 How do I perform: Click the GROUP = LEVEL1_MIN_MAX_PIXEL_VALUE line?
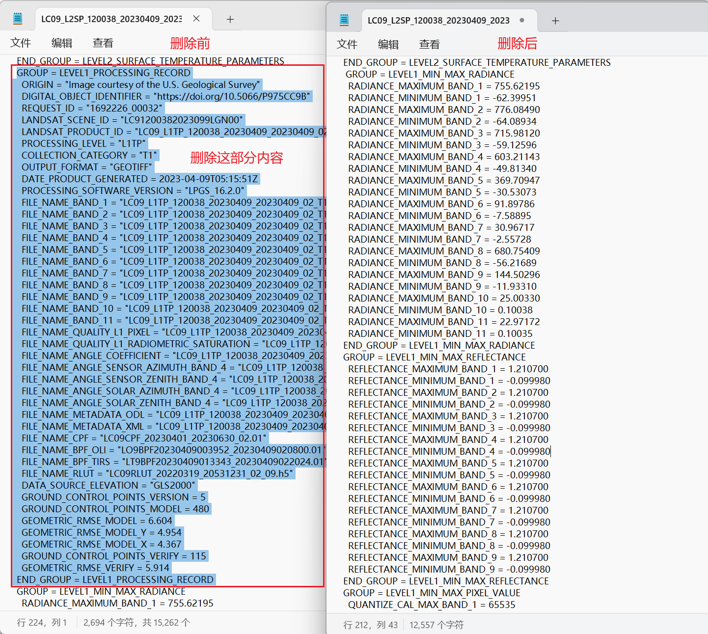click(x=432, y=593)
